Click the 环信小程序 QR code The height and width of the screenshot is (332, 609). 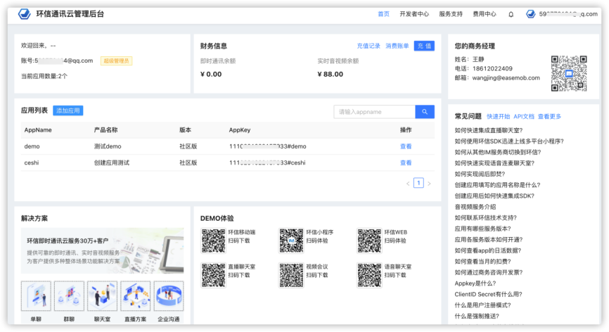291,241
